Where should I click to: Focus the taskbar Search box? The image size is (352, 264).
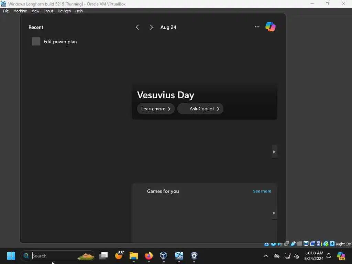tap(57, 256)
